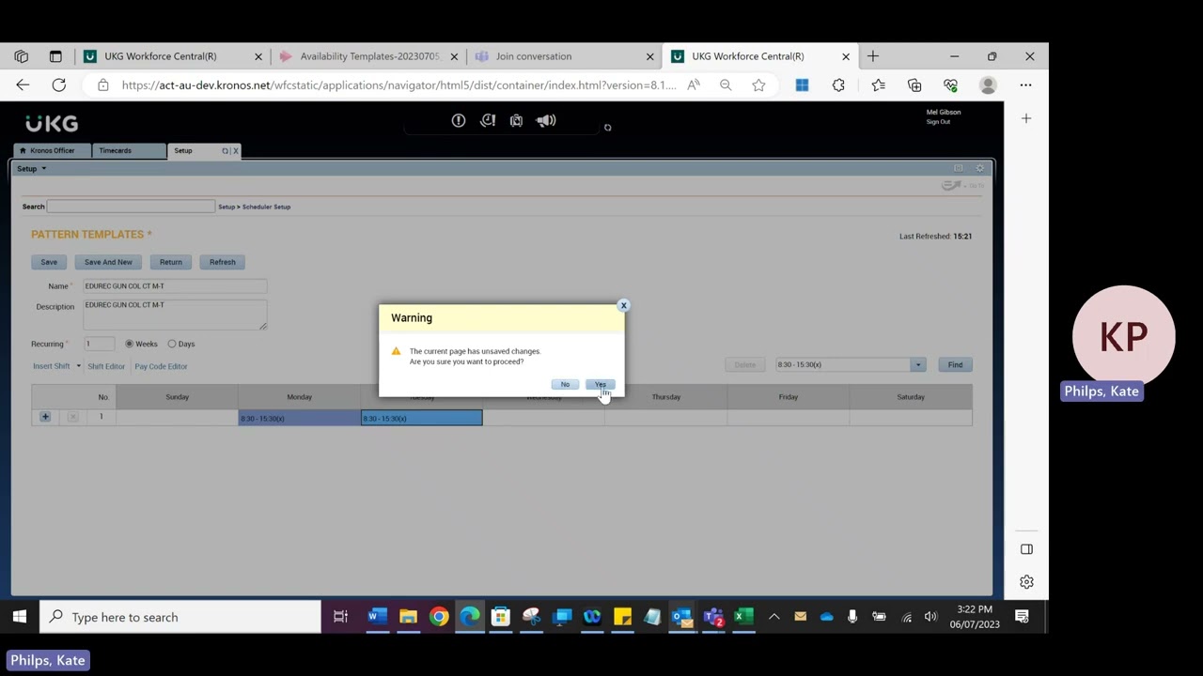Image resolution: width=1203 pixels, height=676 pixels.
Task: Open the 8:30 - 15:30(x) shift dropdown
Action: (x=917, y=364)
